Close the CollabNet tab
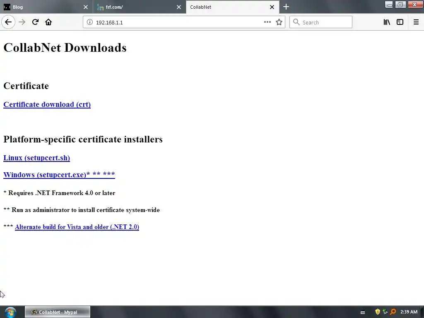The image size is (424, 318). tap(272, 7)
